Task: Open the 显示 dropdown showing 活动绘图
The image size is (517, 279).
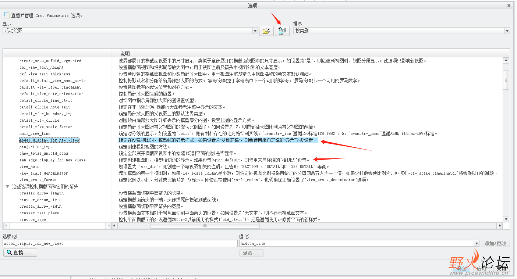Action: coord(130,31)
